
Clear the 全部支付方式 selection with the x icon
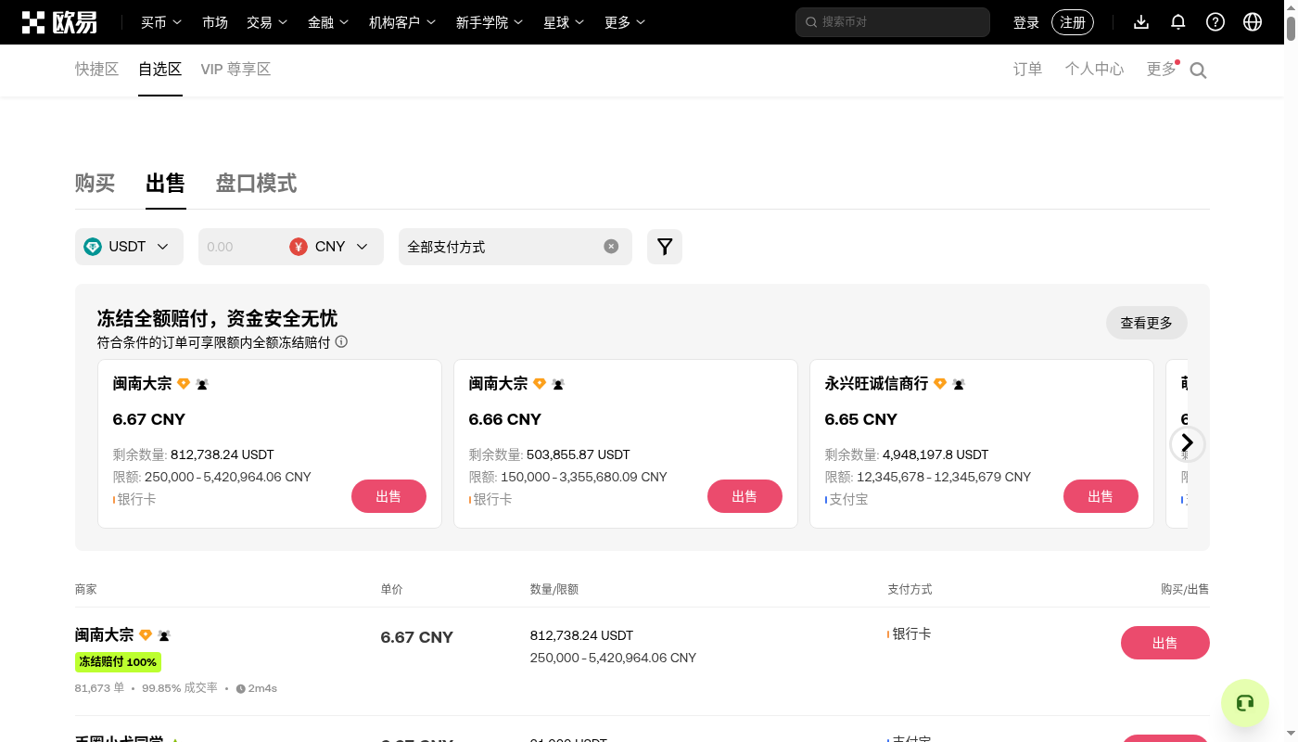tap(611, 247)
